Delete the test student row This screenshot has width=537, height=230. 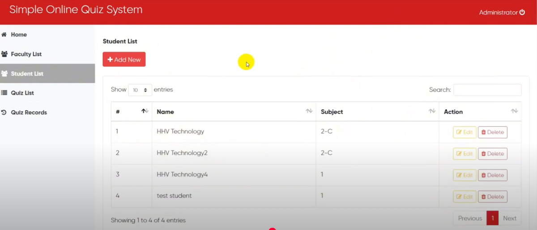point(492,197)
